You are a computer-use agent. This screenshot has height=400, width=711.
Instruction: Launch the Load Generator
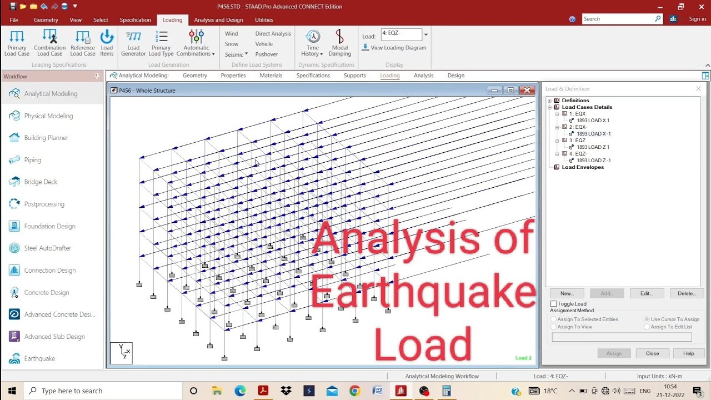[x=133, y=43]
